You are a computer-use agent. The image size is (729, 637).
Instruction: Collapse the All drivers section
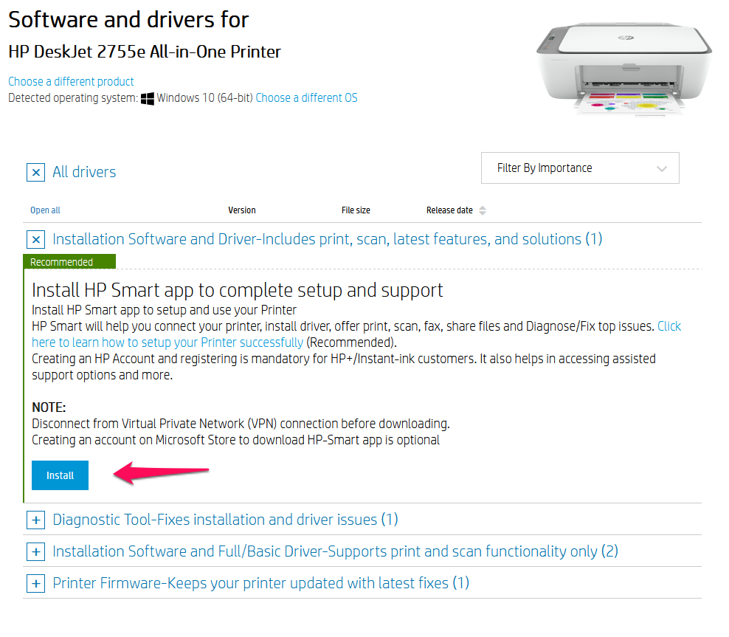36,172
